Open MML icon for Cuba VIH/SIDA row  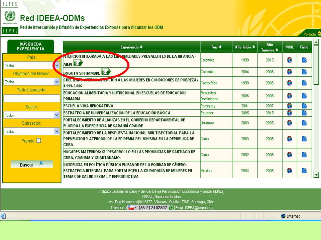290,139
